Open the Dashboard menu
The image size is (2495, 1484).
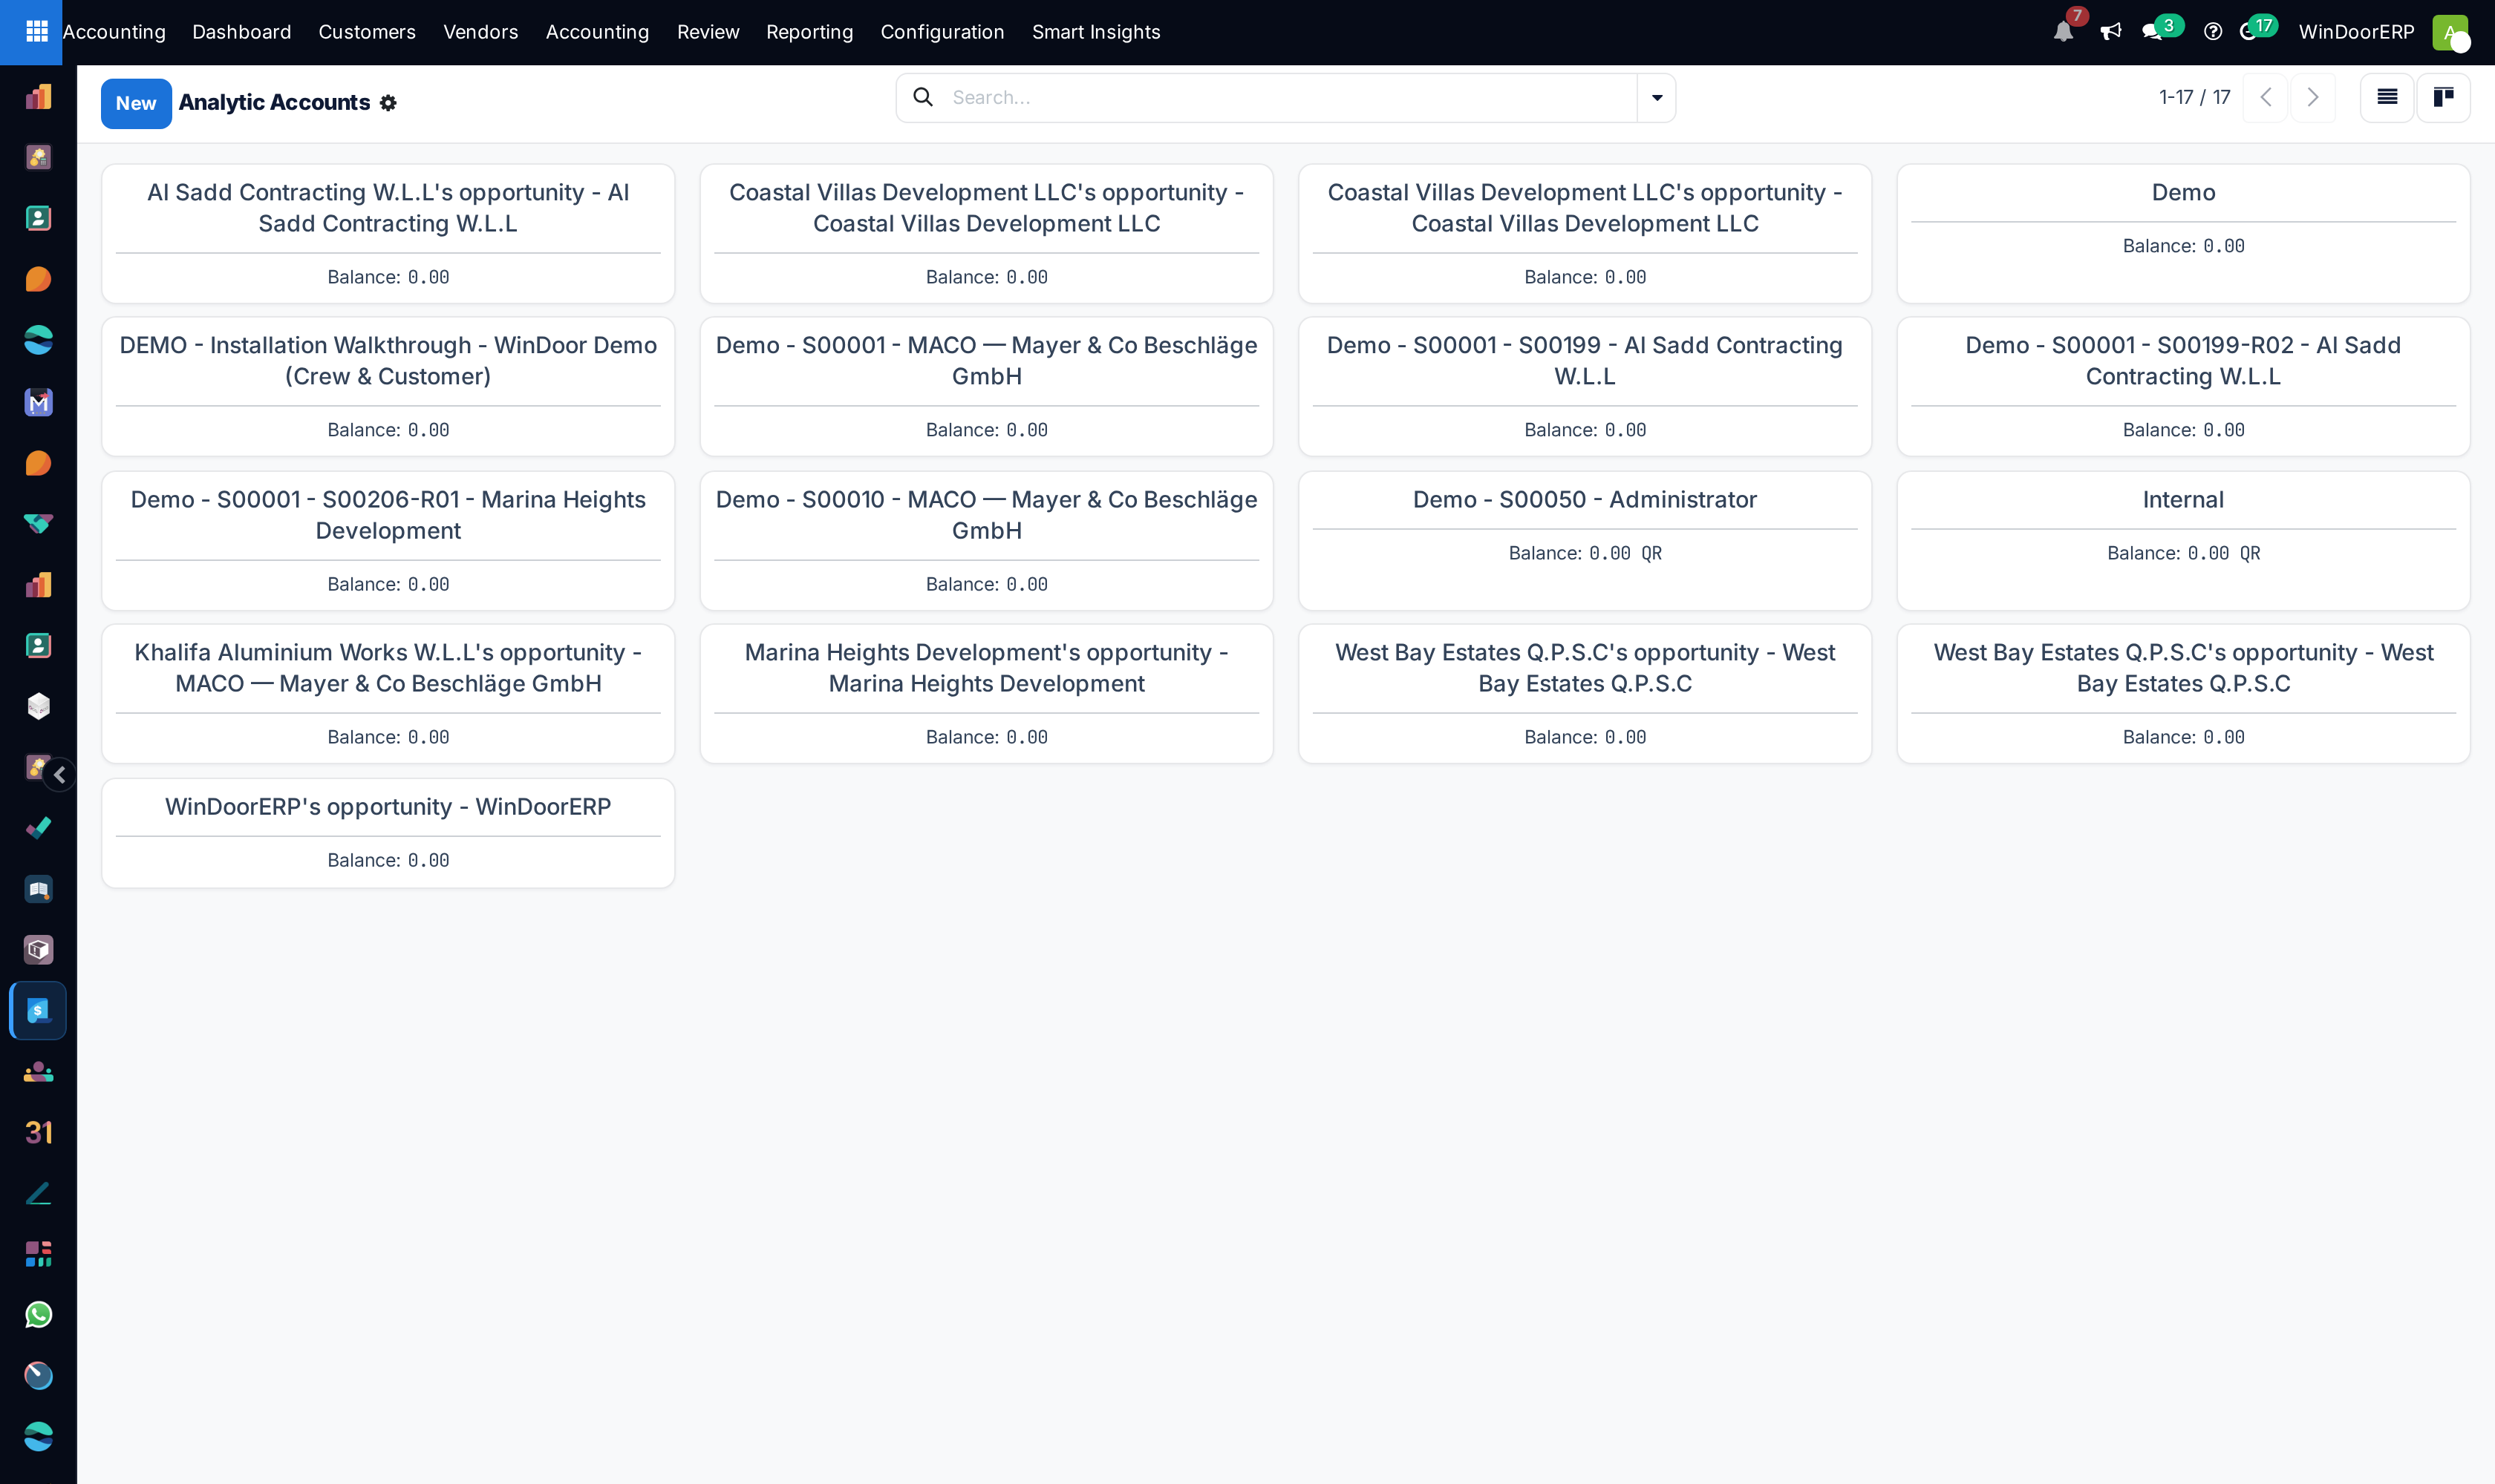coord(241,32)
